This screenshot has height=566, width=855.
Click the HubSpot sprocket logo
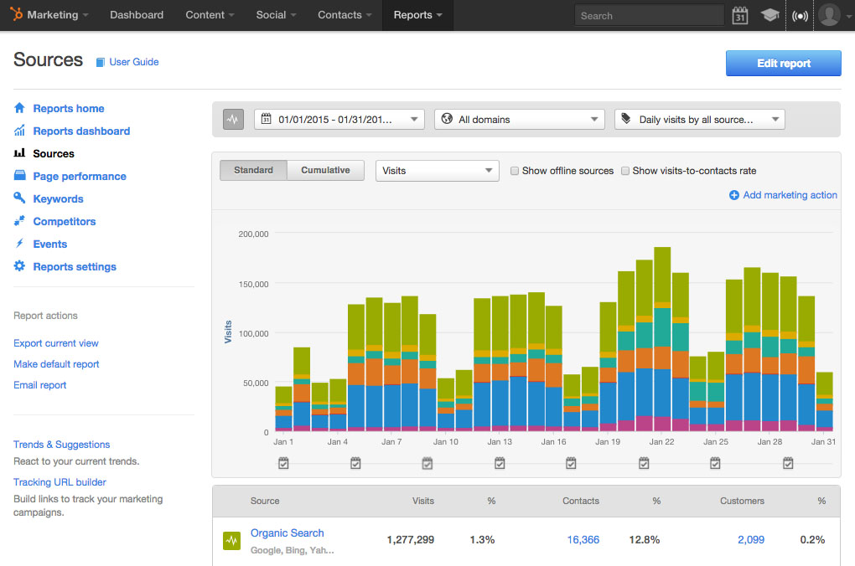click(x=16, y=15)
